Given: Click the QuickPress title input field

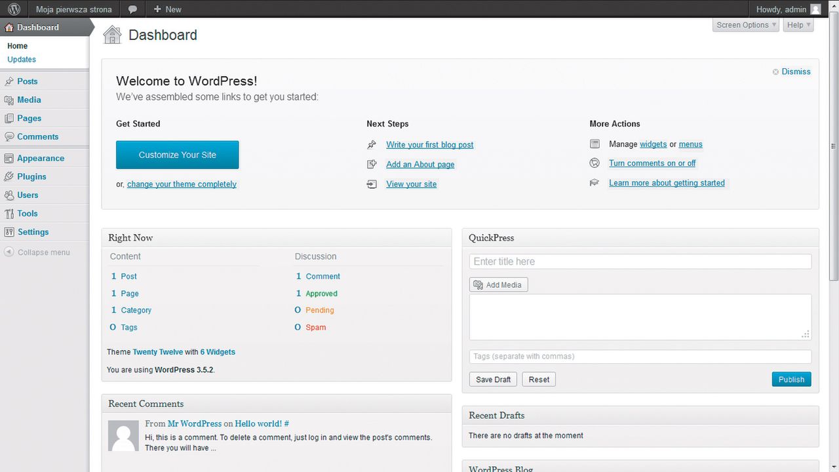Looking at the screenshot, I should (640, 262).
